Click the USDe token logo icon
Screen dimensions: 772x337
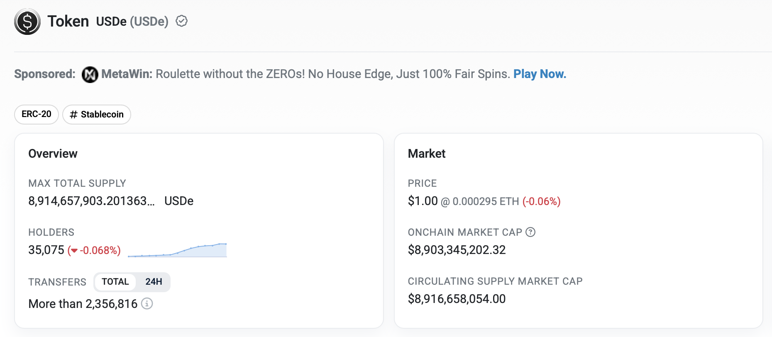(27, 22)
